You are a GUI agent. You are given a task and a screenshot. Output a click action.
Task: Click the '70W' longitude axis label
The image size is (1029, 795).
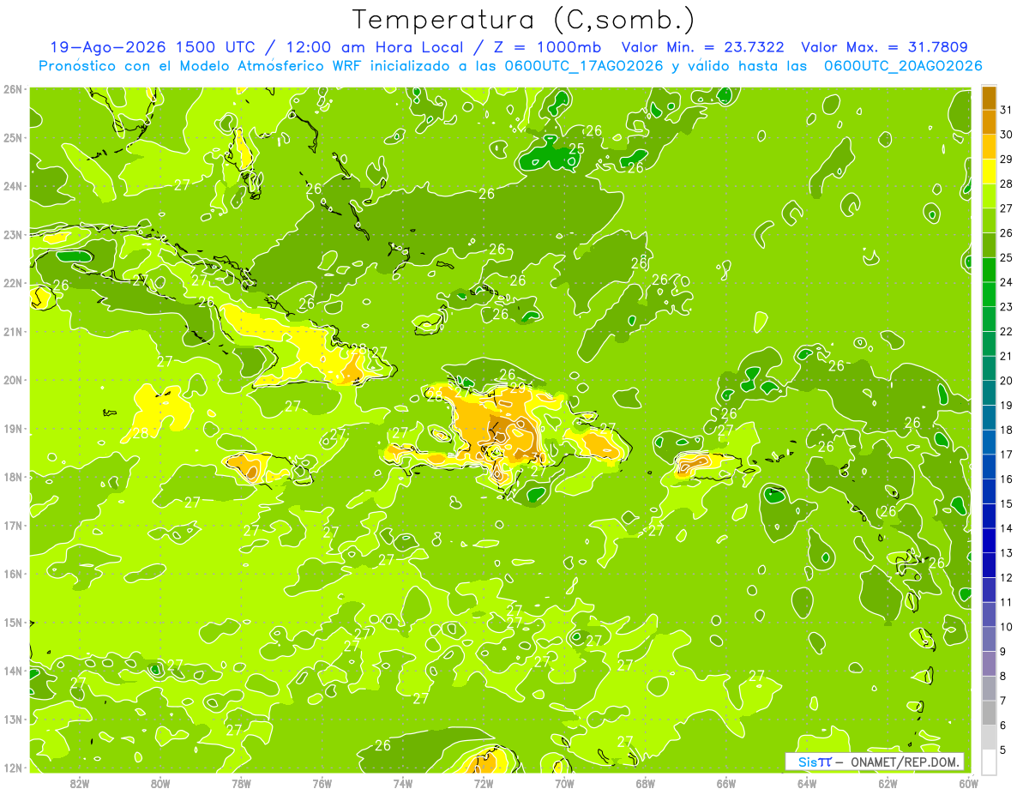point(564,783)
